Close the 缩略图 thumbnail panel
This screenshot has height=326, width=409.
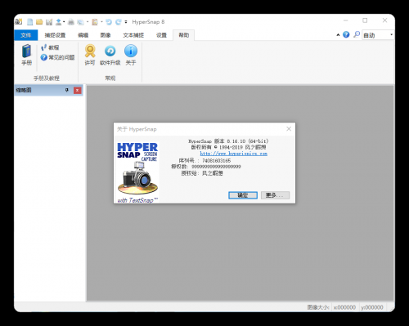[78, 90]
